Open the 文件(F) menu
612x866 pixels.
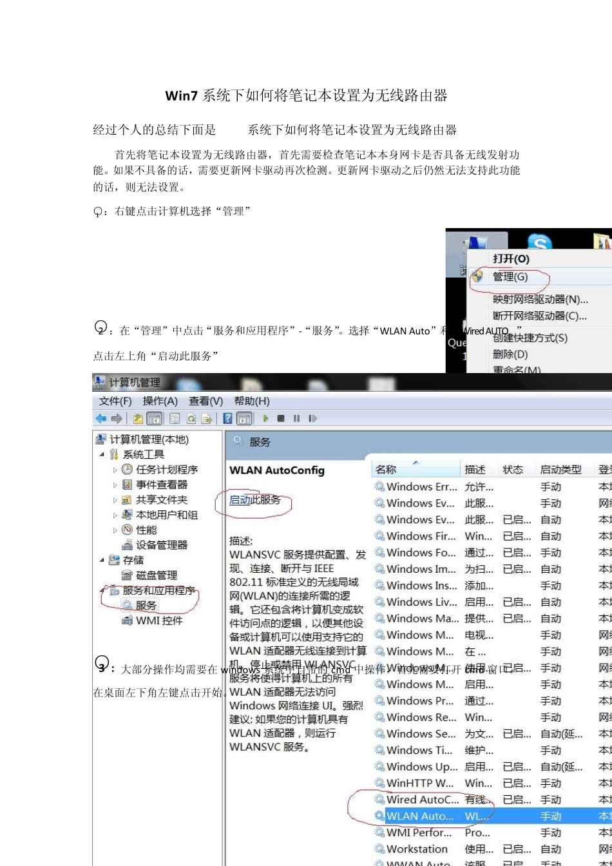tap(115, 401)
